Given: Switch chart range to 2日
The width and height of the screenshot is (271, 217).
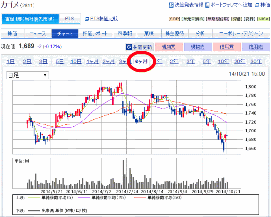Looking at the screenshot, I should pyautogui.click(x=27, y=62).
